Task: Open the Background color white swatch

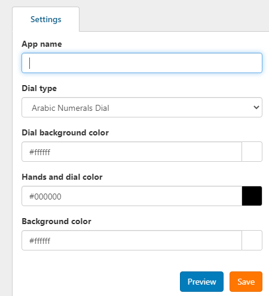Action: coord(252,240)
